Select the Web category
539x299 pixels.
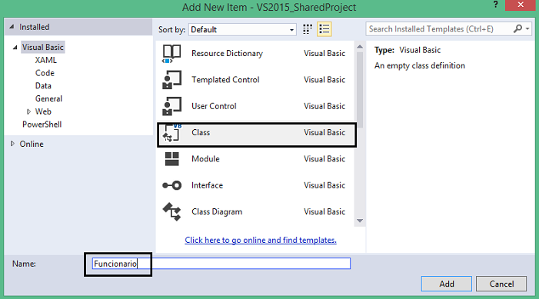click(43, 111)
